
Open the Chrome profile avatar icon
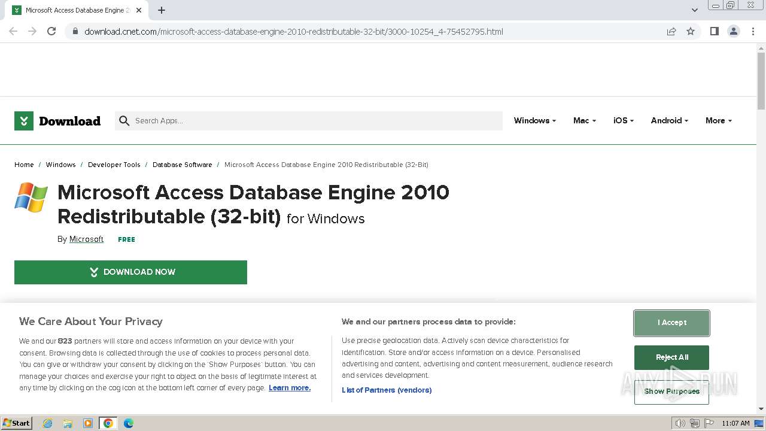click(x=734, y=31)
